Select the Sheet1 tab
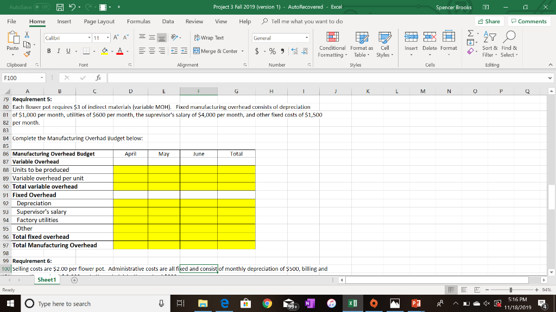The image size is (556, 312). click(47, 280)
